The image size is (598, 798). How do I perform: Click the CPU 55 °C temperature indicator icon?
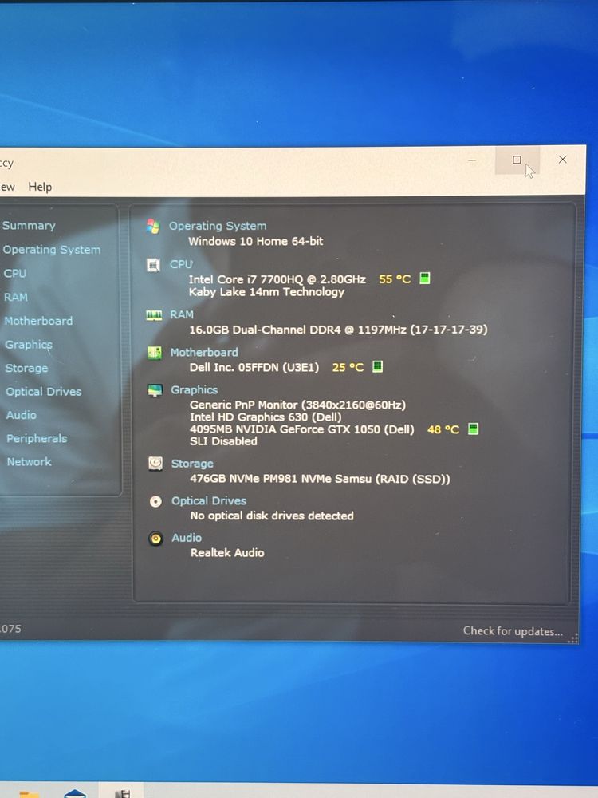[425, 278]
